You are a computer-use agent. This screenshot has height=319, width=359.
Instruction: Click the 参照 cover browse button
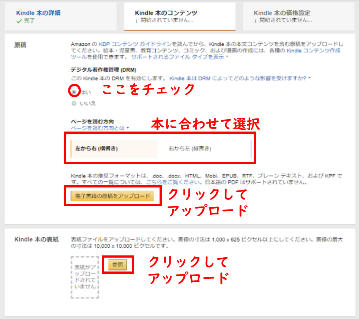(118, 265)
